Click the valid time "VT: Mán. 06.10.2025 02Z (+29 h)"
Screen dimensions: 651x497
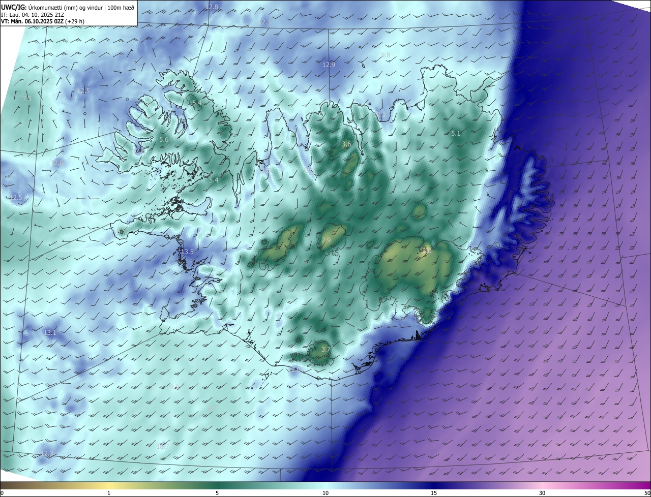coord(43,21)
